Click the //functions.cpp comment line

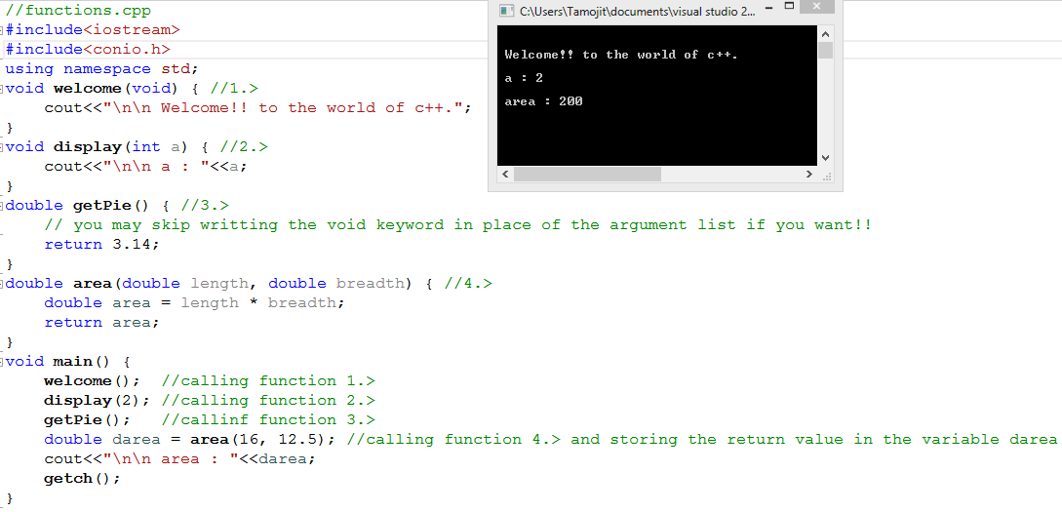[x=79, y=11]
